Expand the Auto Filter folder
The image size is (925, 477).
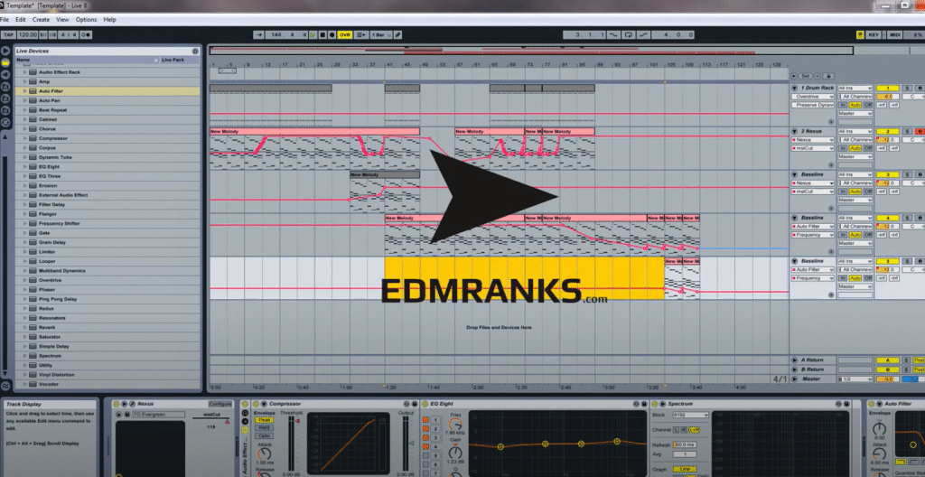click(x=25, y=91)
